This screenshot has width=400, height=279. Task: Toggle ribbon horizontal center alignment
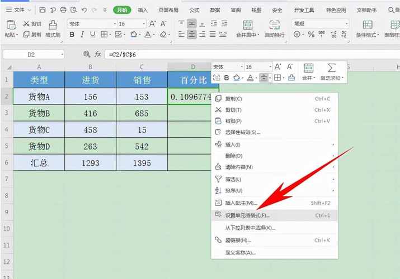point(192,34)
